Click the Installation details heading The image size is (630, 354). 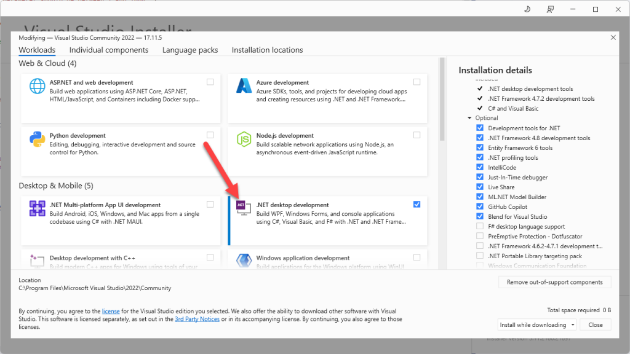[x=495, y=70]
